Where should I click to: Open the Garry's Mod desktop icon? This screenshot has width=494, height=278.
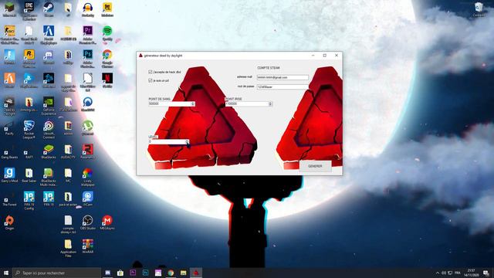point(9,175)
